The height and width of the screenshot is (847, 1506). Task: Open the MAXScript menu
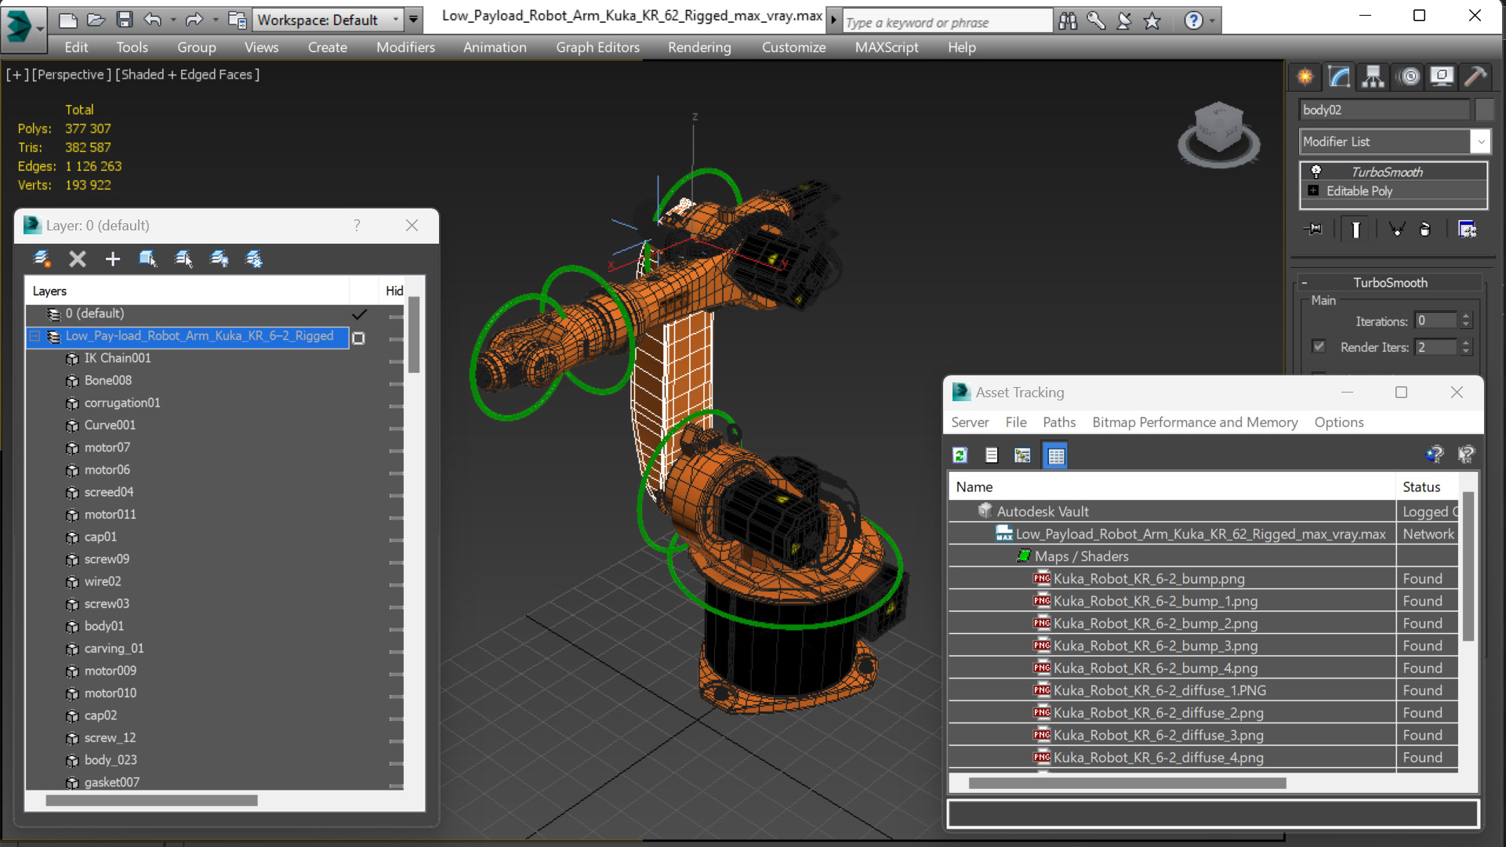[887, 47]
